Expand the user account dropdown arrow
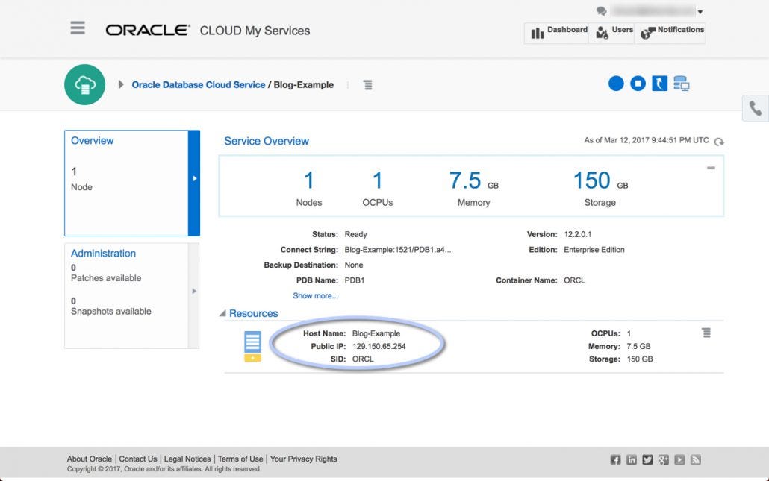This screenshot has width=769, height=481. pos(700,12)
